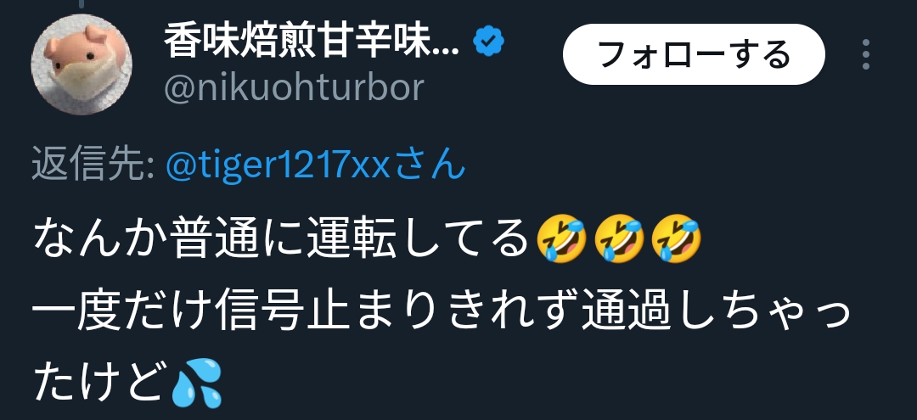This screenshot has width=917, height=420.
Task: Open display name 香味焙煎甘辛味… profile
Action: point(311,42)
